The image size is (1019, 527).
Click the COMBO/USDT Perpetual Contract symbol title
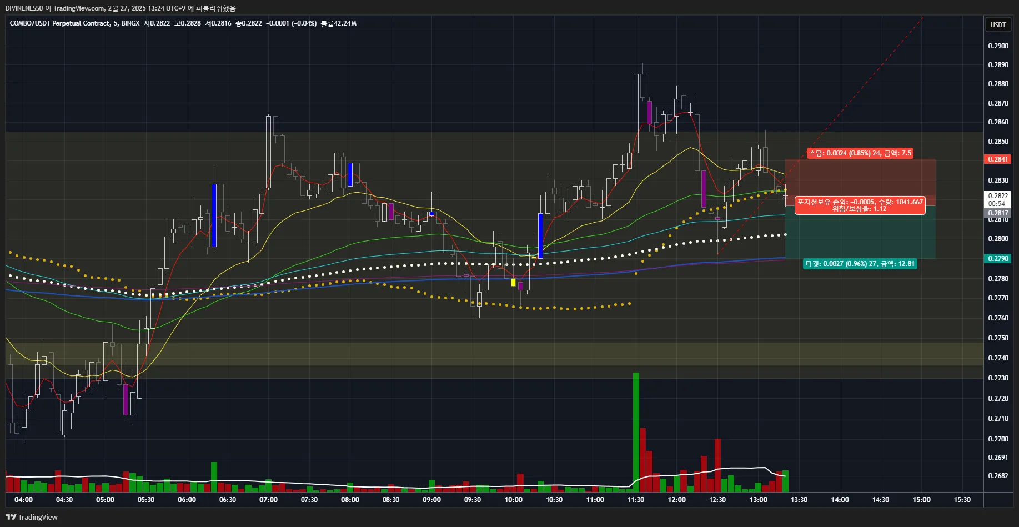(x=59, y=23)
